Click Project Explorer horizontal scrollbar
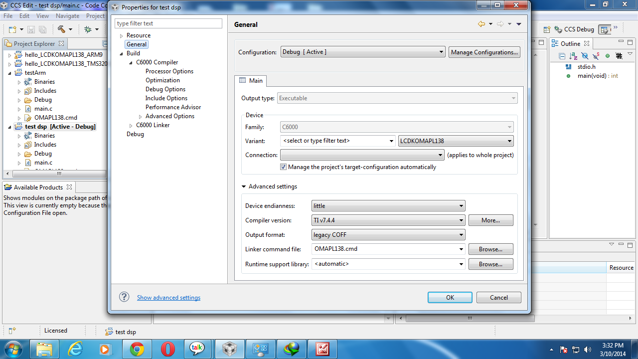This screenshot has width=638, height=359. coord(59,174)
